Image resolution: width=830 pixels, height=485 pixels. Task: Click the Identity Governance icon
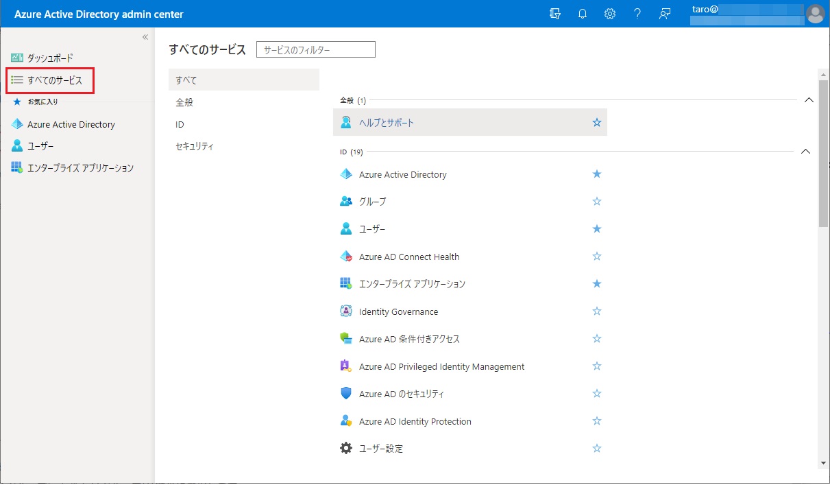click(346, 311)
